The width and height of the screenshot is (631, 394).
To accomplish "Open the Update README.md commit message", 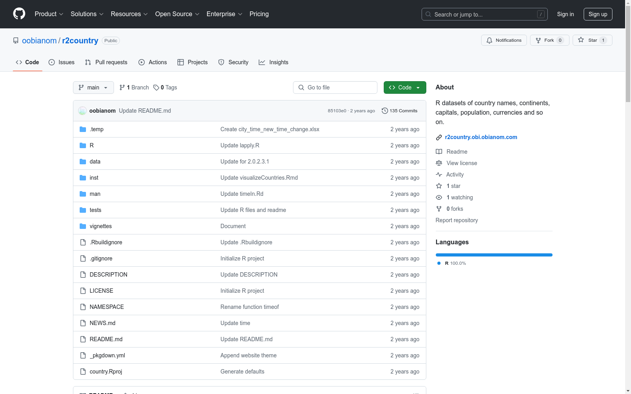I will coord(145,111).
